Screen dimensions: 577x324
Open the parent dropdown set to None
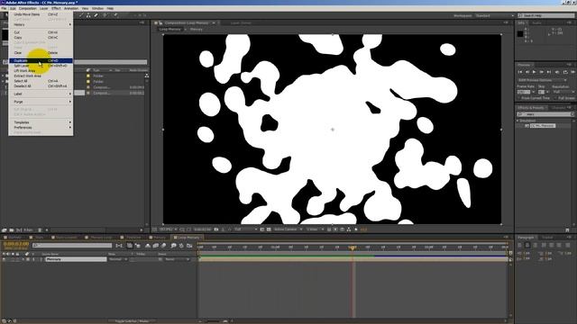click(x=177, y=259)
